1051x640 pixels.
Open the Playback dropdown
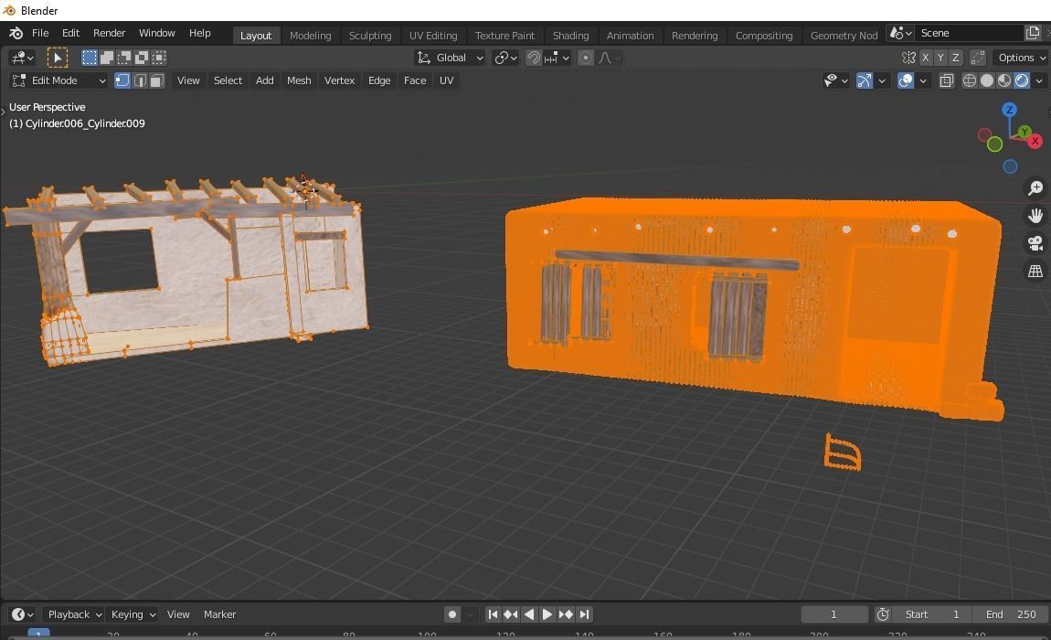[74, 614]
